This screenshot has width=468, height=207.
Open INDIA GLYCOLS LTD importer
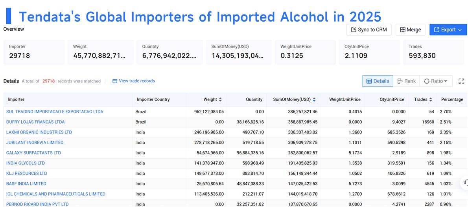click(x=26, y=163)
